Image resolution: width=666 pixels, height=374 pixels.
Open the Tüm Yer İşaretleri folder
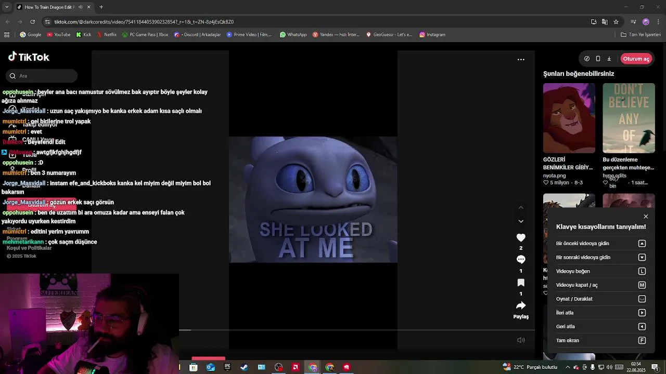(641, 35)
